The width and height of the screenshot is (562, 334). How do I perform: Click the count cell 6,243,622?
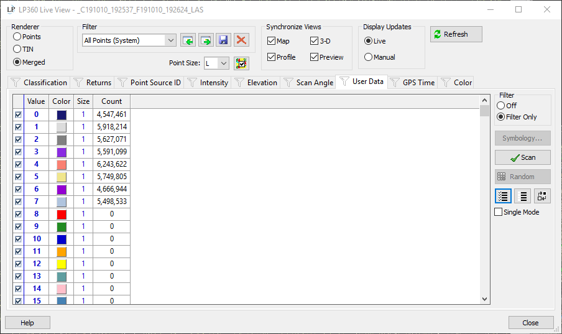coord(111,164)
